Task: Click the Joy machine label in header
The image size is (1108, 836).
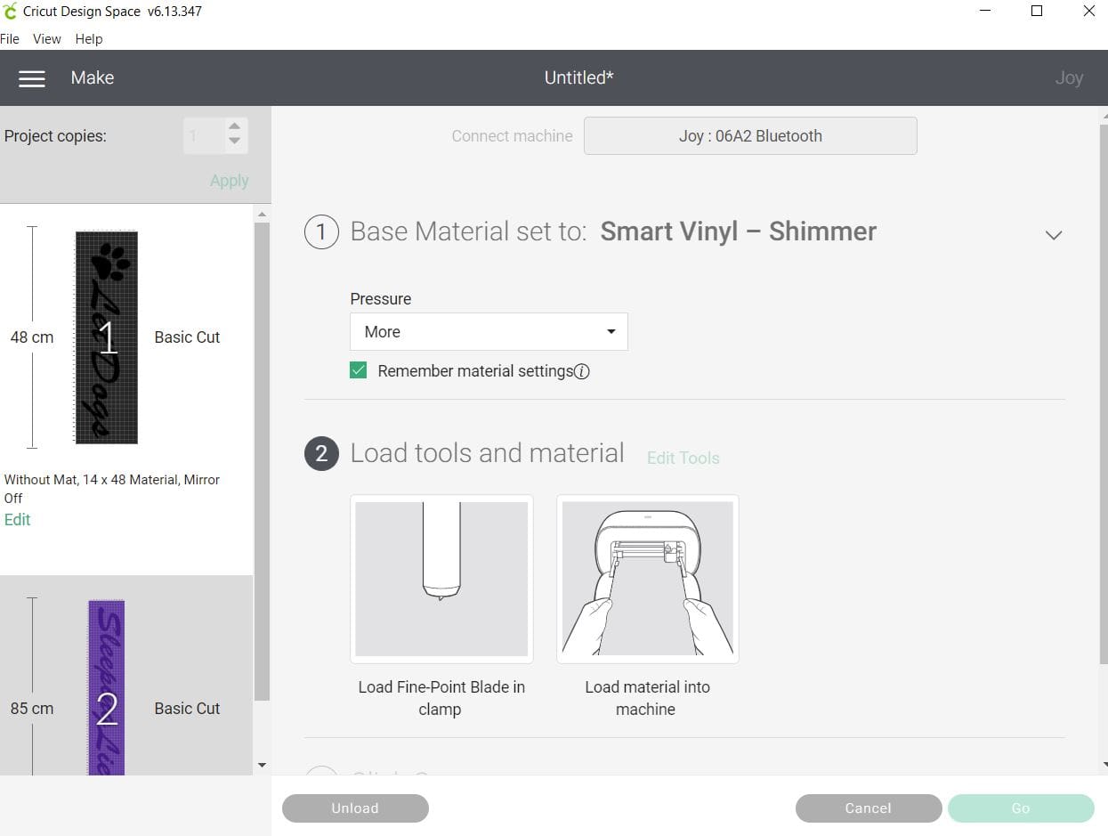Action: pyautogui.click(x=1069, y=77)
